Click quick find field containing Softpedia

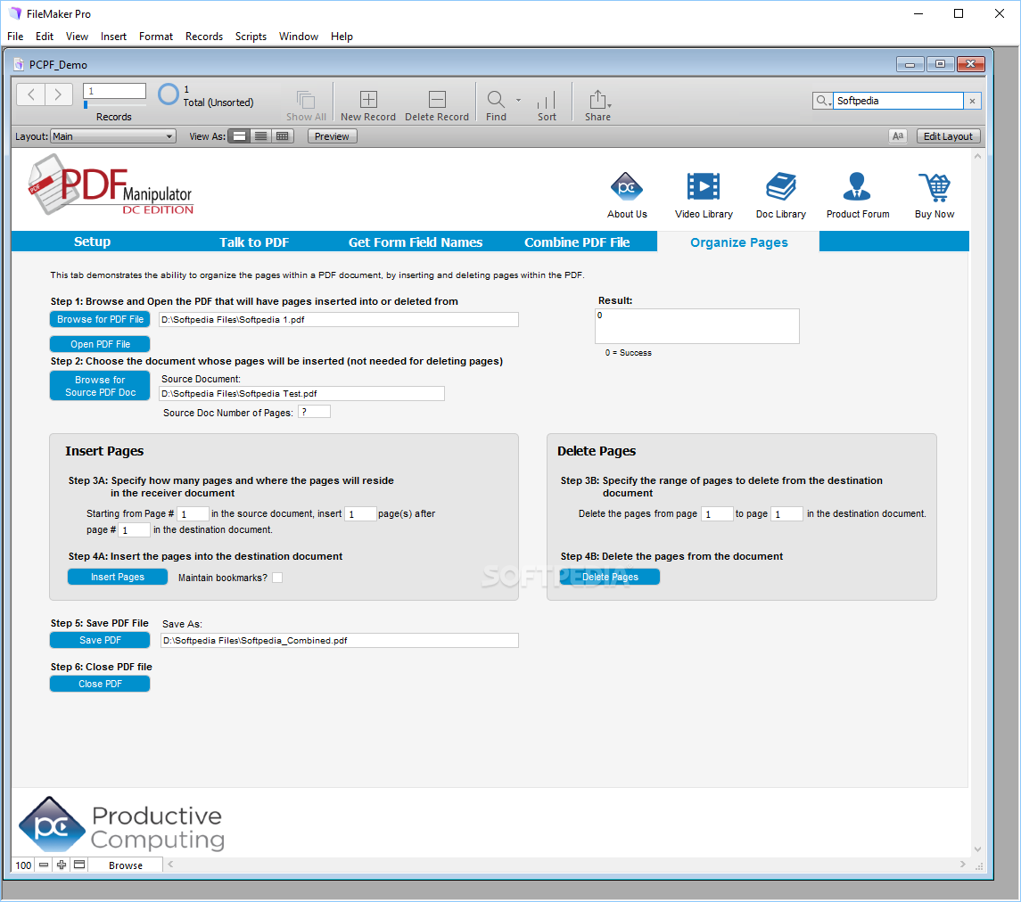898,101
